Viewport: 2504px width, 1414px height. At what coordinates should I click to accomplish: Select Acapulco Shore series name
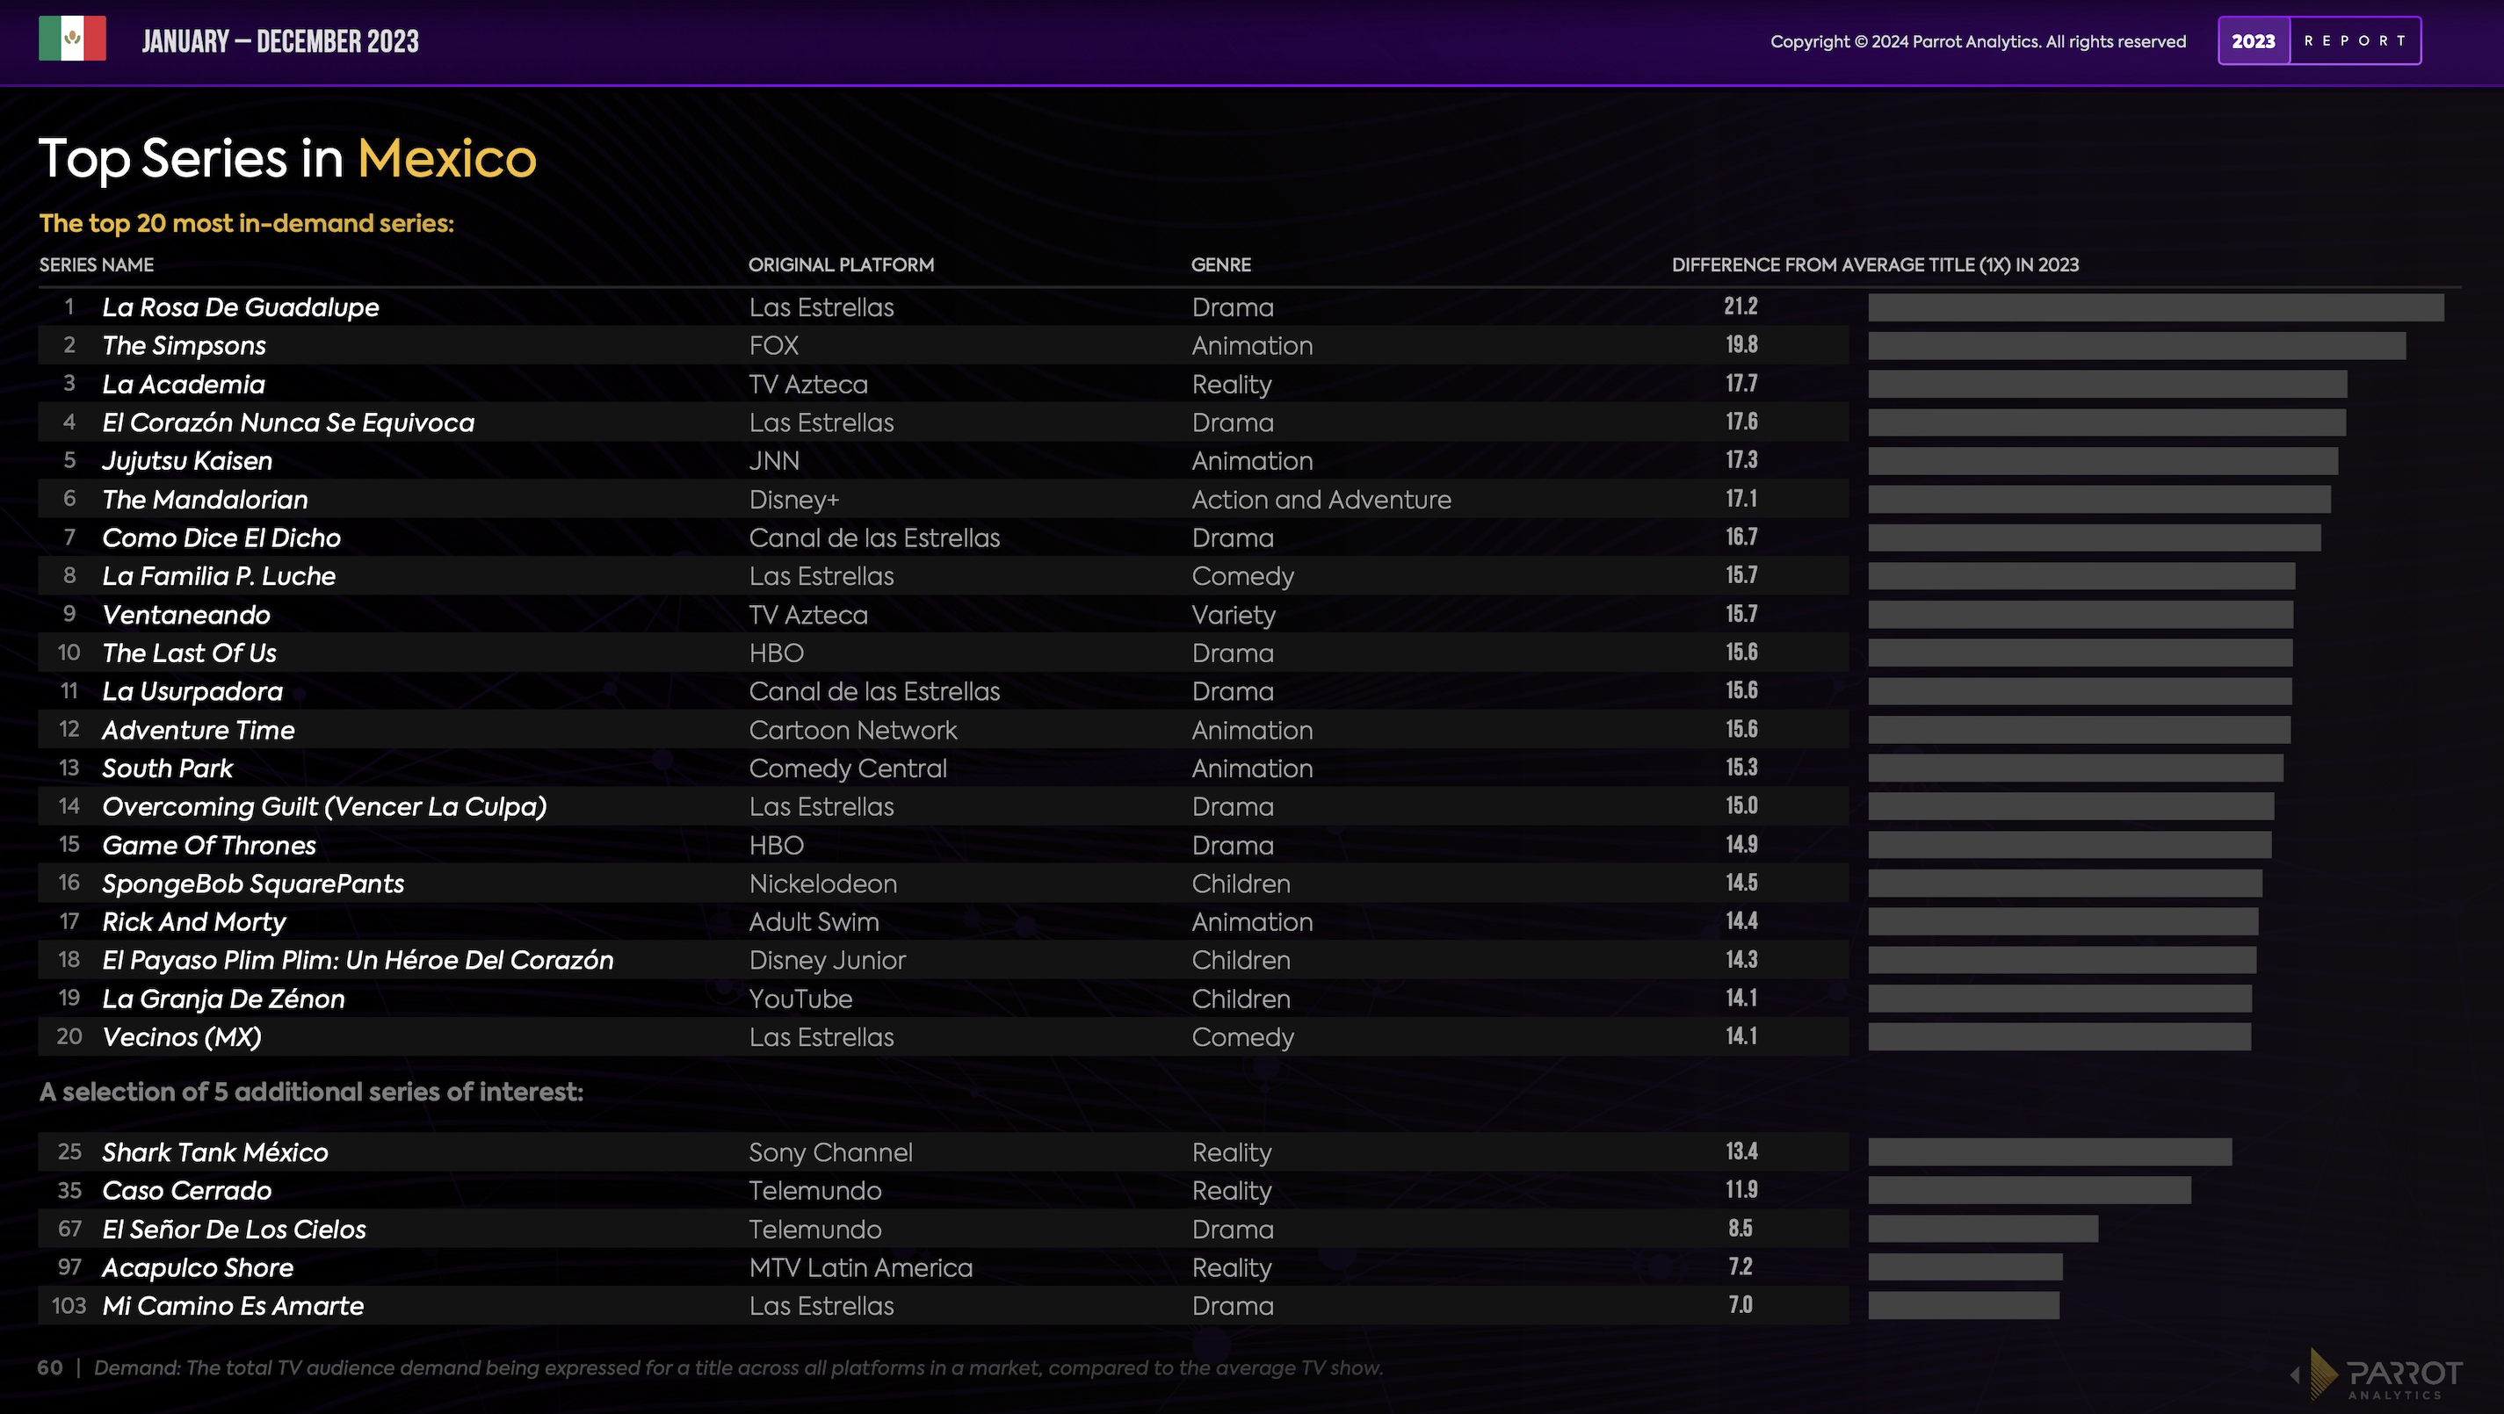[x=198, y=1267]
